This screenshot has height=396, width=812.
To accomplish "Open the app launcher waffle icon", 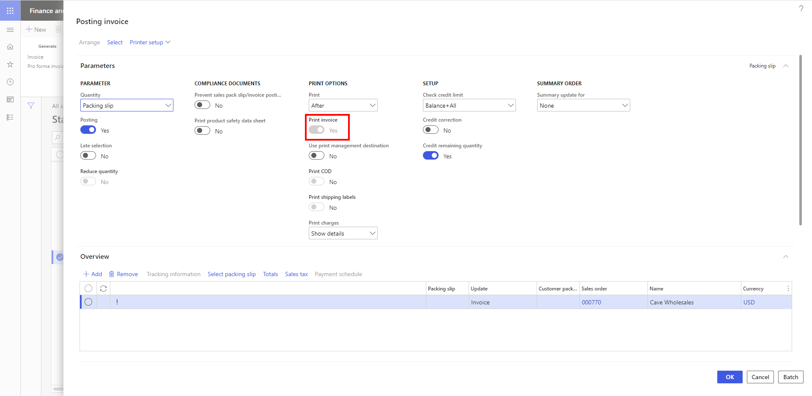I will tap(10, 11).
